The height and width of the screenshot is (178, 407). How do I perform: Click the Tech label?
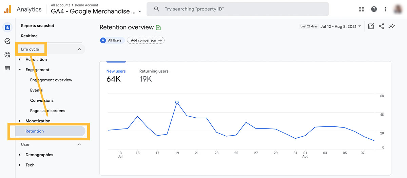point(30,165)
